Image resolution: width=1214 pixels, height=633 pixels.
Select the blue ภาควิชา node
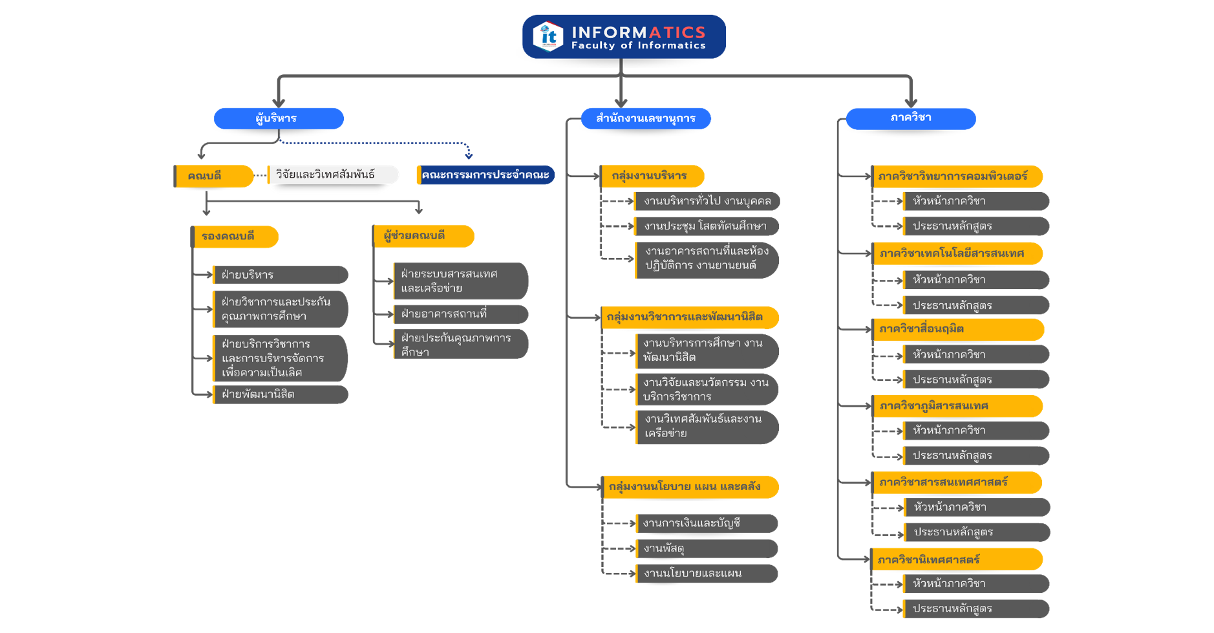(x=910, y=118)
